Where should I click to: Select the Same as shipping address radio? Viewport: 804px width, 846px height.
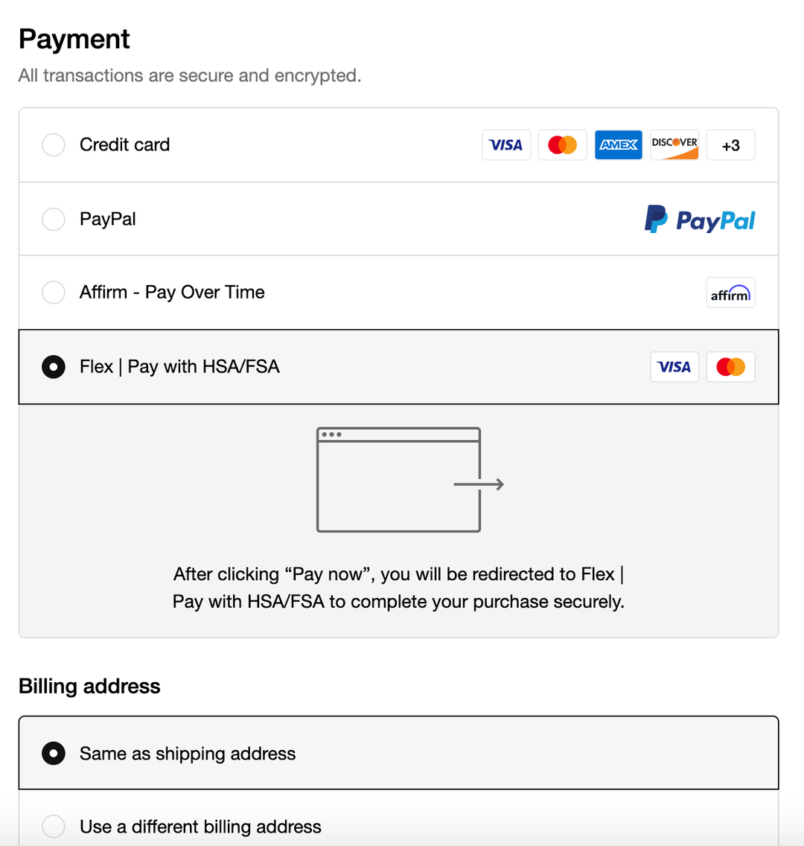pos(54,754)
